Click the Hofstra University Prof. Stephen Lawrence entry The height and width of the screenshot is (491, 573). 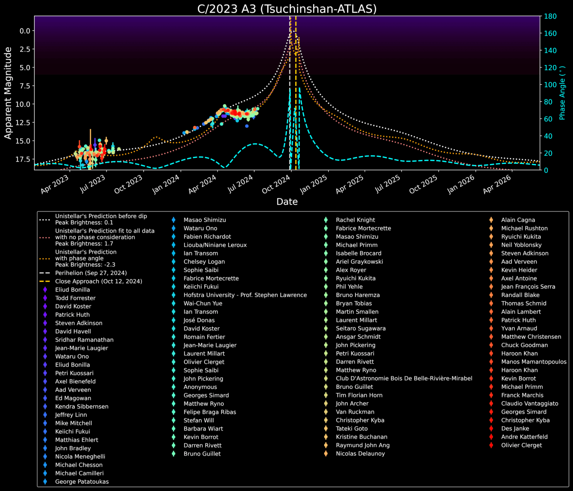click(245, 295)
